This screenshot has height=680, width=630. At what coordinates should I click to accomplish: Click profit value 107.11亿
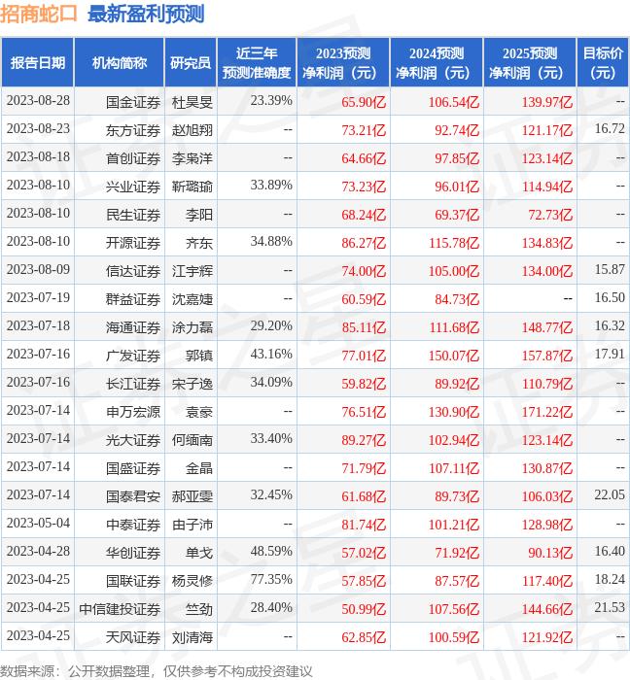tap(454, 468)
